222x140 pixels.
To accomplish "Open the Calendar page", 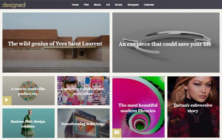I will pos(149,5).
